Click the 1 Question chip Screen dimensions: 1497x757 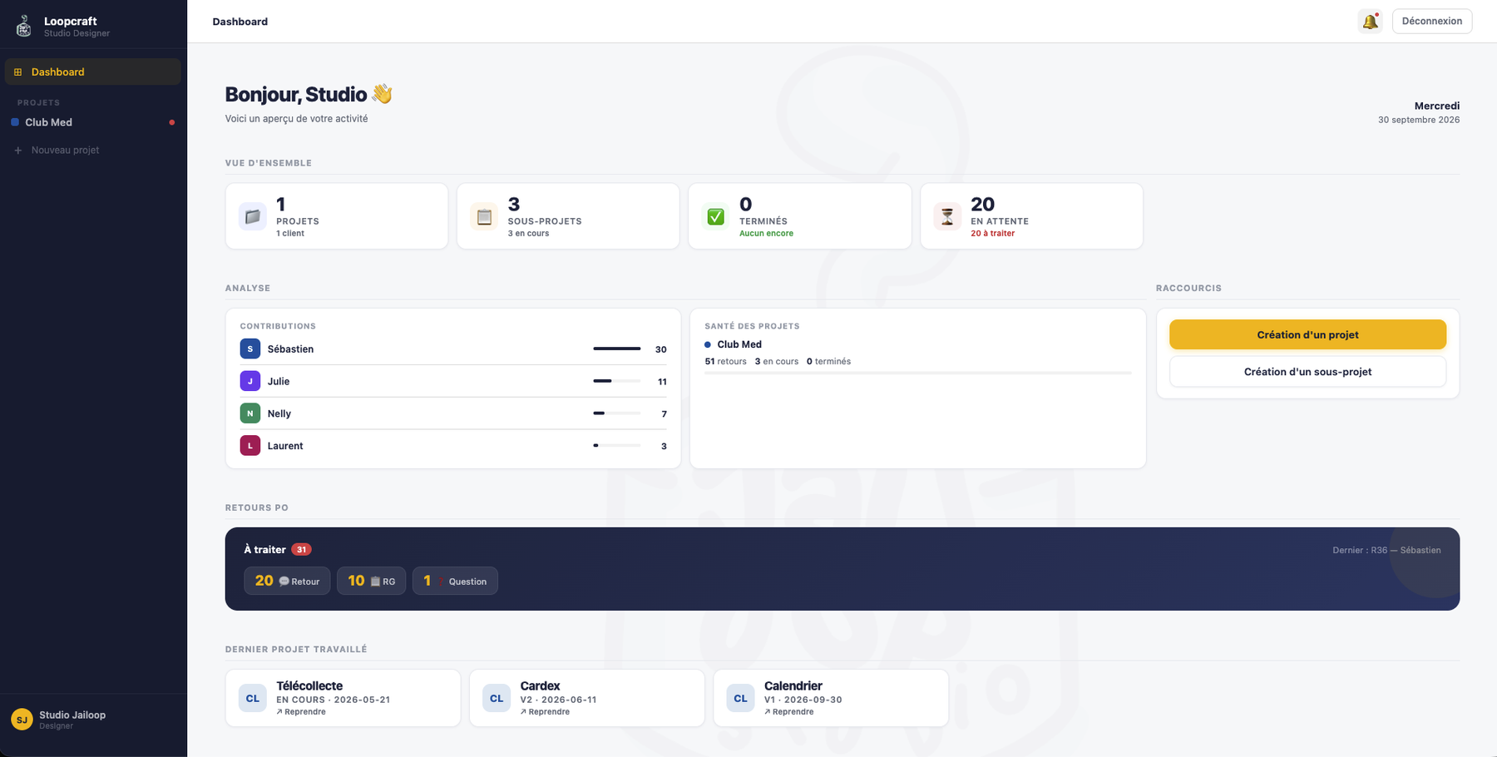coord(455,581)
